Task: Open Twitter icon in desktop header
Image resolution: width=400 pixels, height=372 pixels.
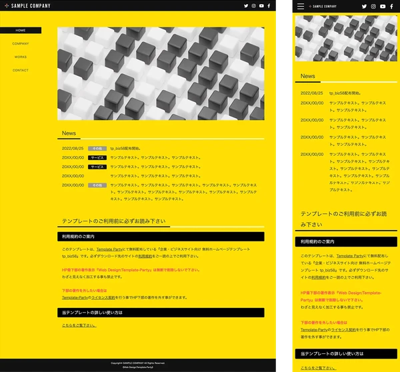Action: tap(246, 5)
